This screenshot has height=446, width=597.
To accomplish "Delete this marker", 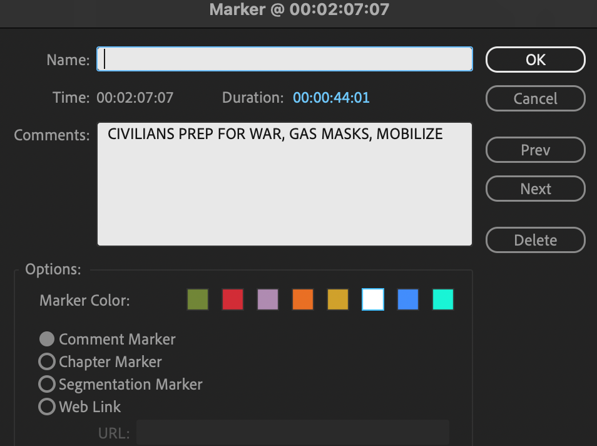I will 535,240.
